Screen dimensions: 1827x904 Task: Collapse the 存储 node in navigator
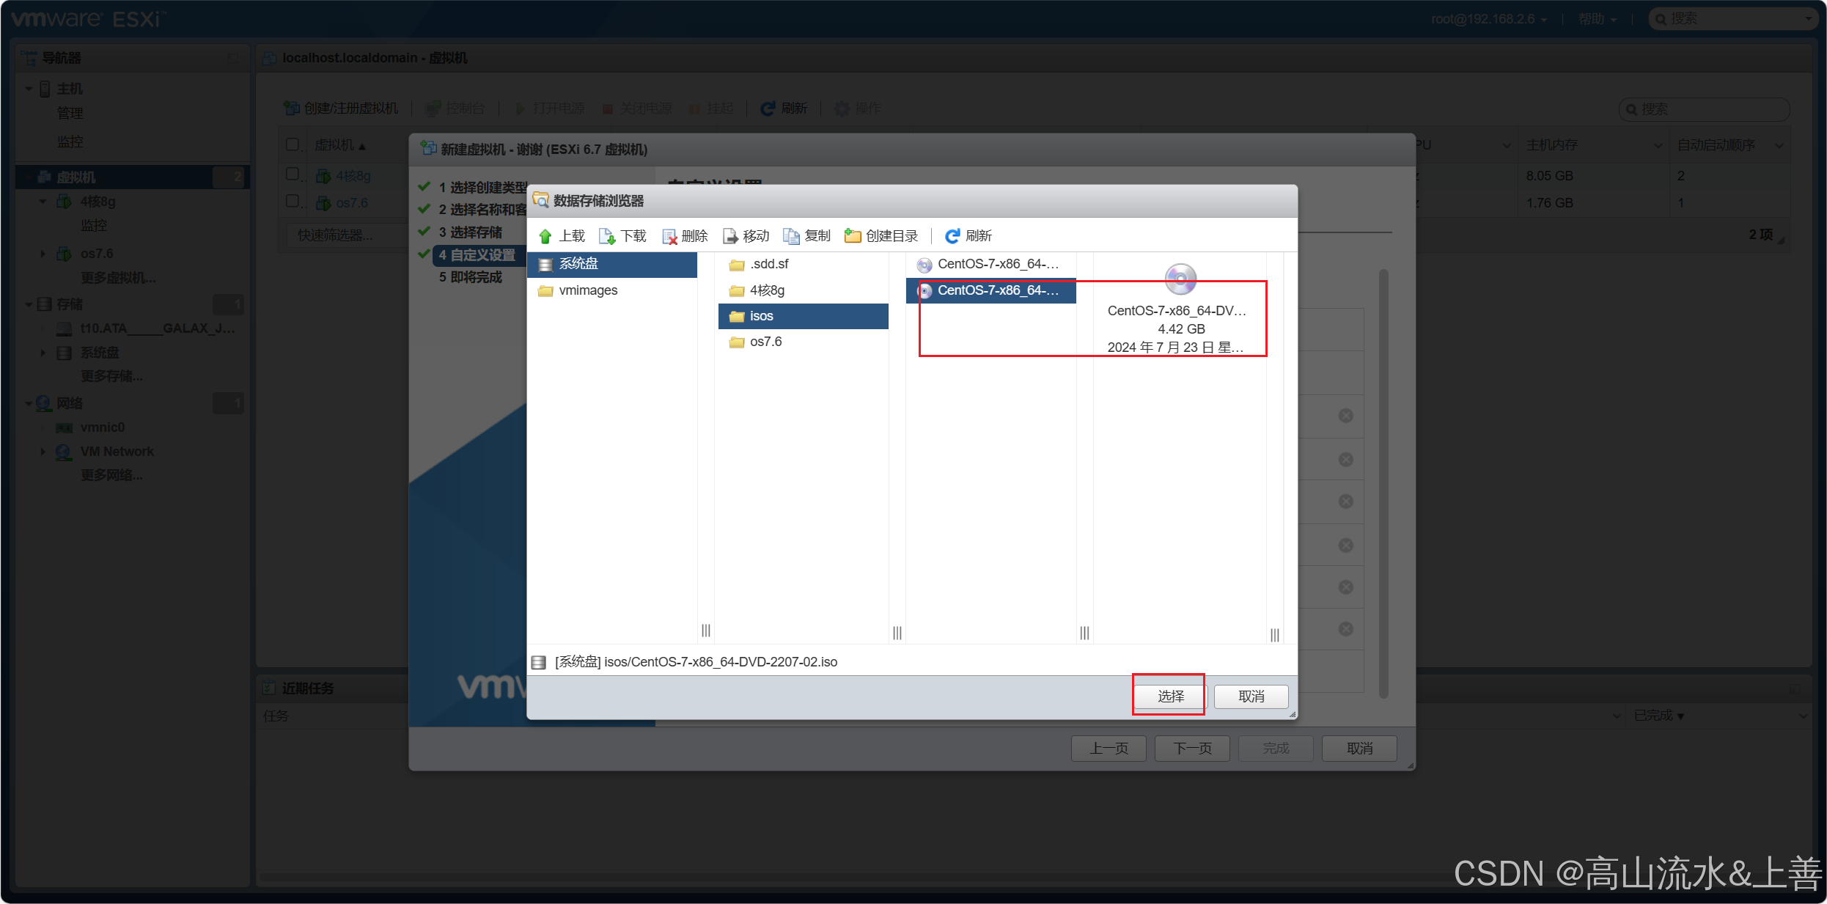pos(29,304)
